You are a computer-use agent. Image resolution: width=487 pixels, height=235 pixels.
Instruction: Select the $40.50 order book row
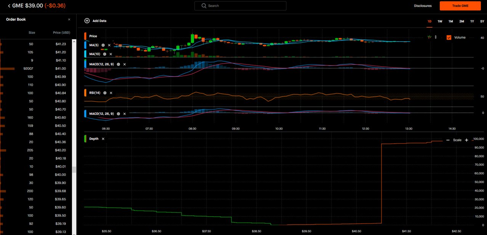pyautogui.click(x=36, y=126)
